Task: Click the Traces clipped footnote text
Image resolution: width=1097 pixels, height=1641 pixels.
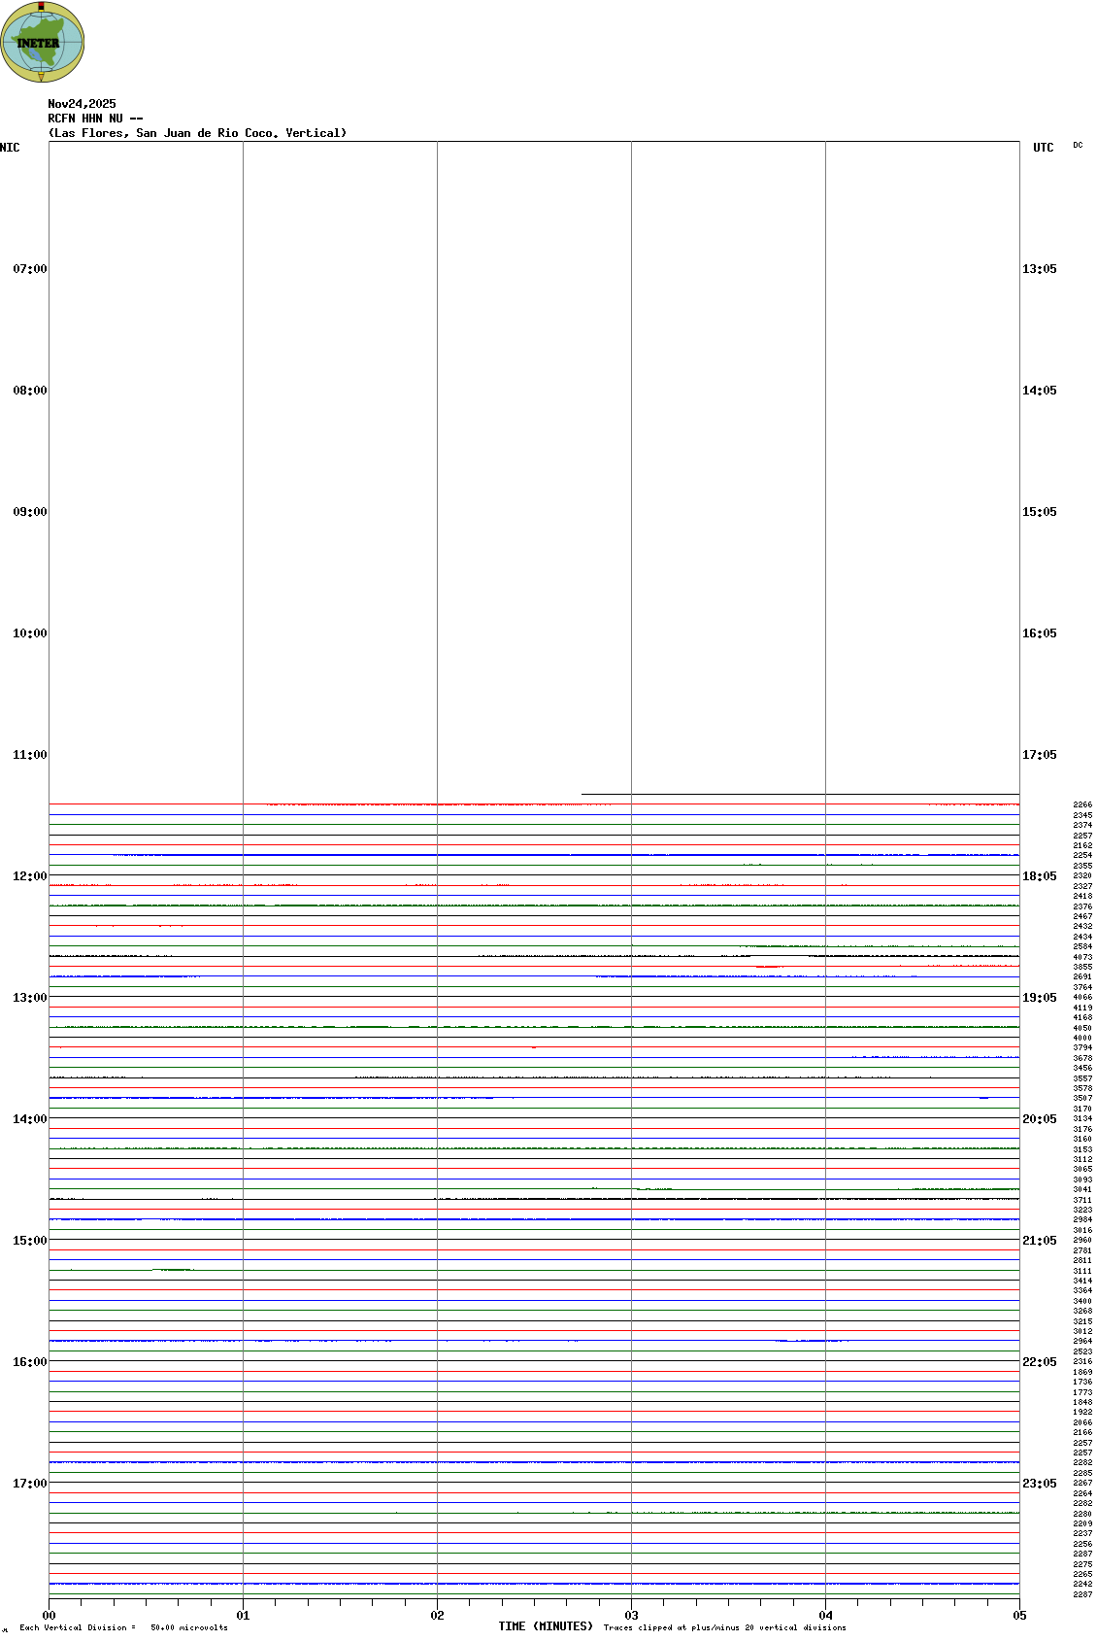Action: coord(724,1627)
